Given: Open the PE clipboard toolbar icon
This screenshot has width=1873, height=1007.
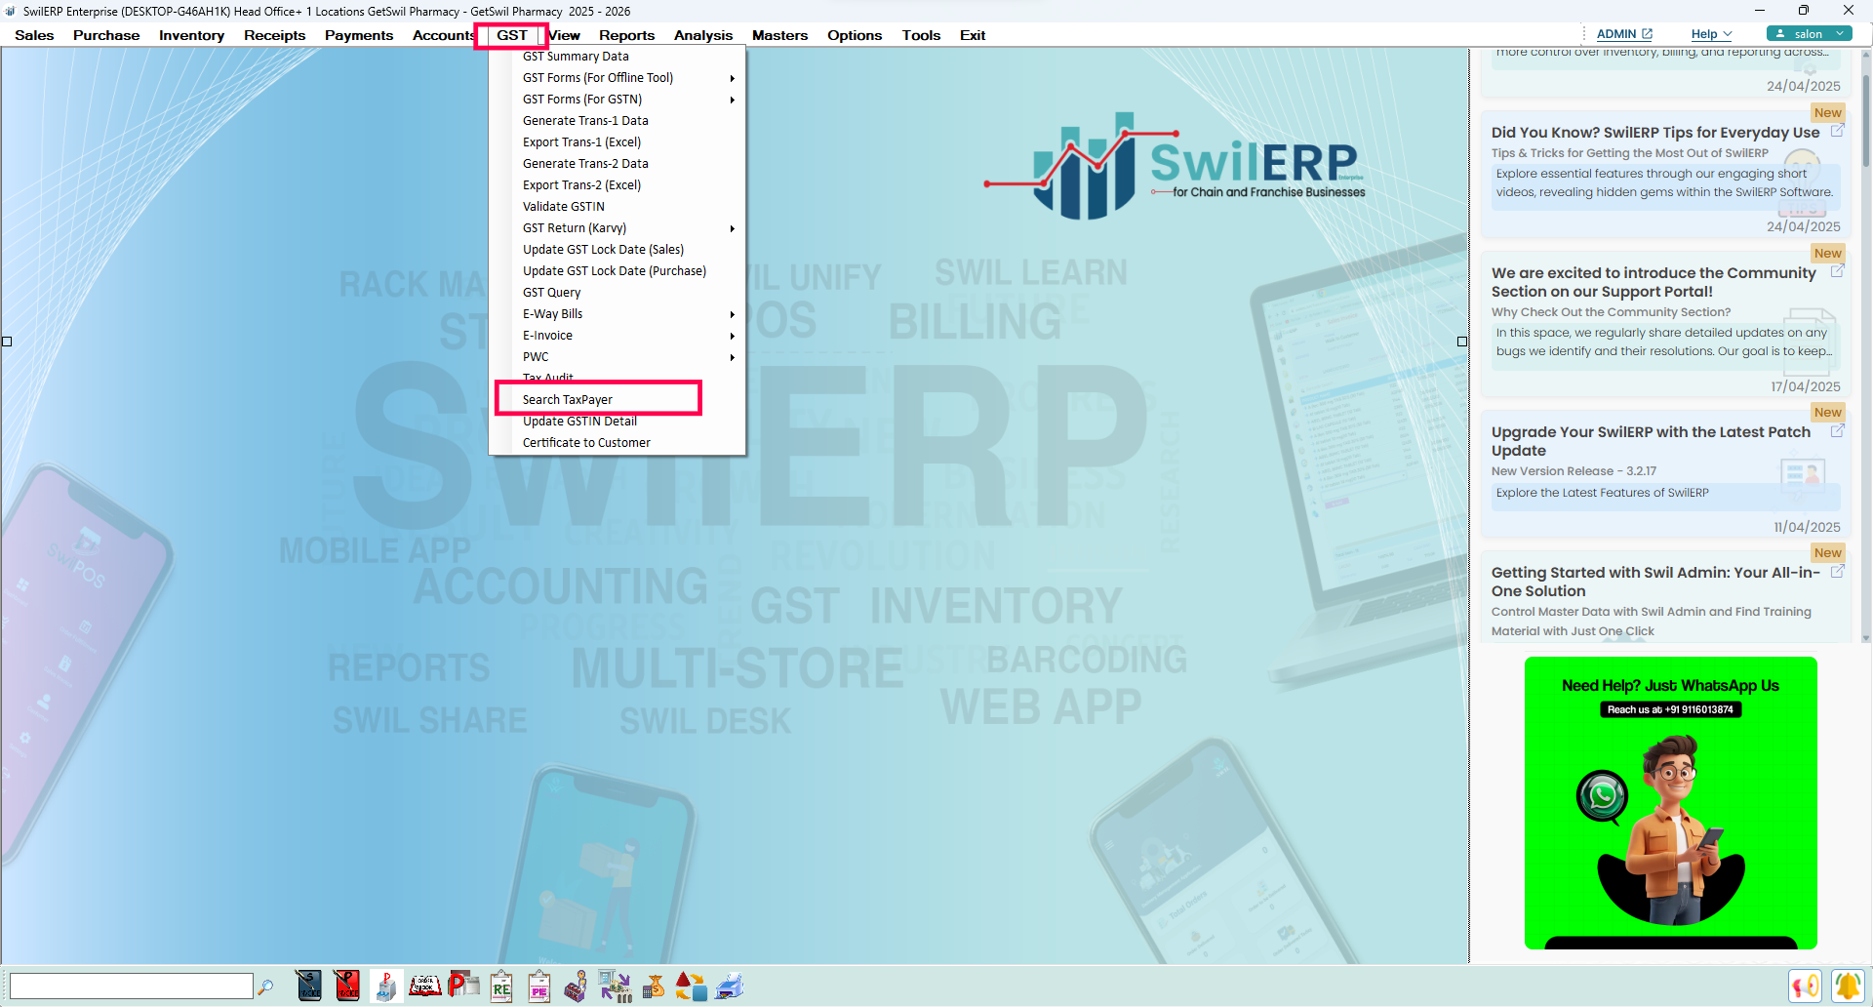Looking at the screenshot, I should 539,986.
